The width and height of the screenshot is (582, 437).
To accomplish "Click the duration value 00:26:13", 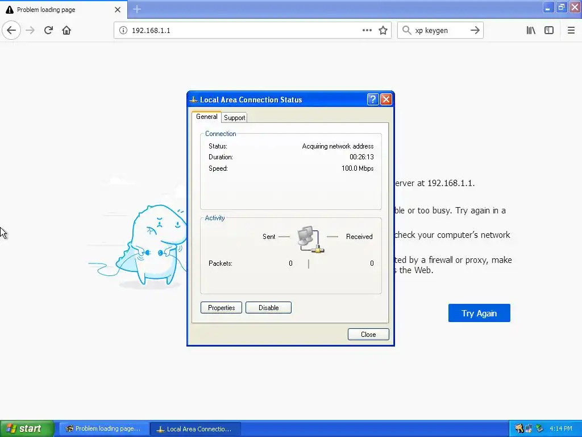I will point(361,157).
